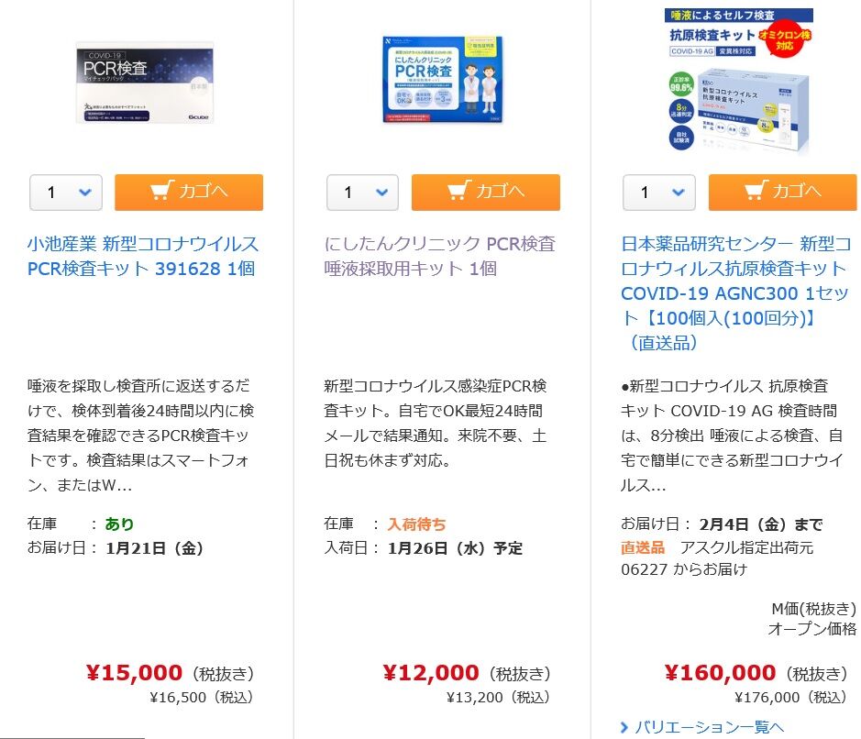Add the にしたんクリニック PCR kit to cart

point(485,193)
